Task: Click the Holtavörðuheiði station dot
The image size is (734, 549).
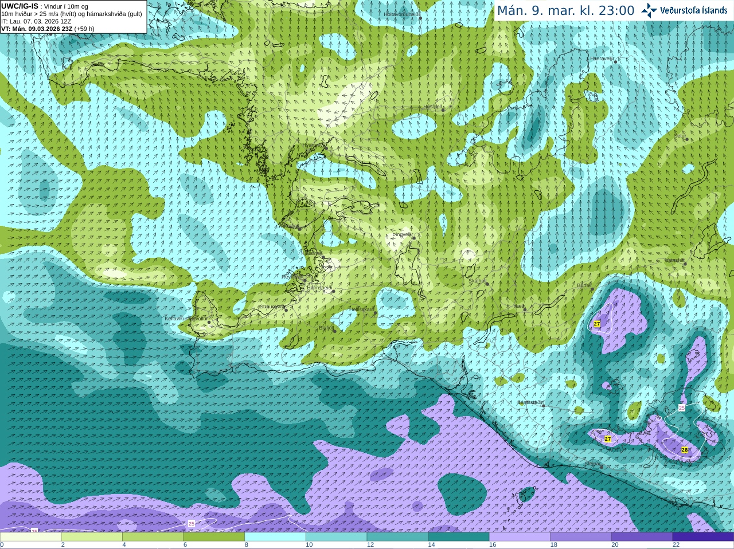Action: click(420, 18)
